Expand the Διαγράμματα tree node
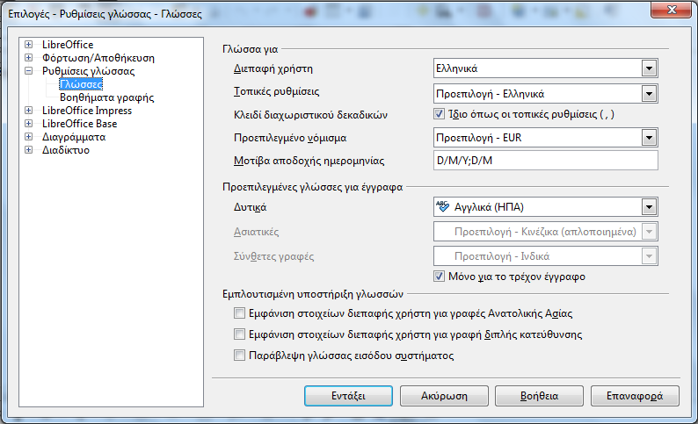The width and height of the screenshot is (698, 424). (x=28, y=136)
